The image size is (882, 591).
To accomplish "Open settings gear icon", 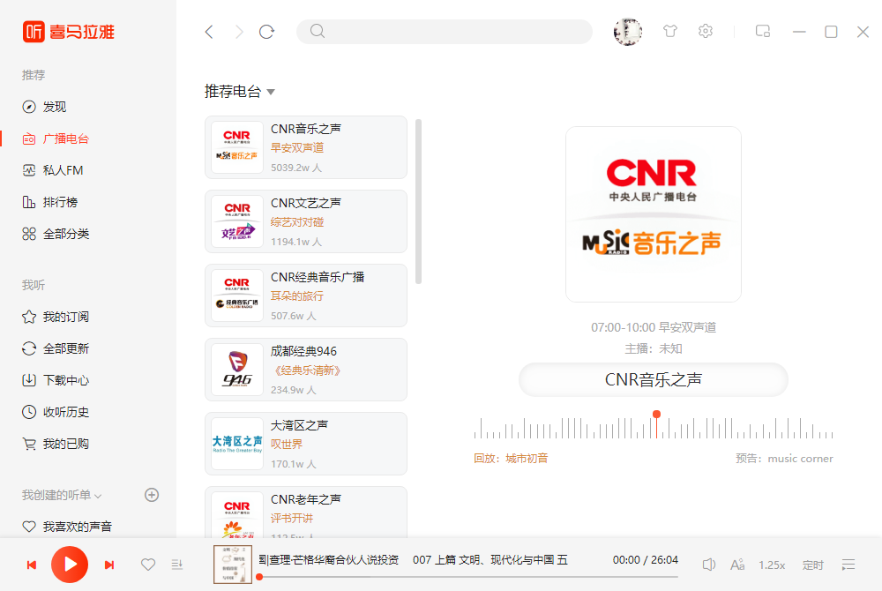I will point(706,31).
